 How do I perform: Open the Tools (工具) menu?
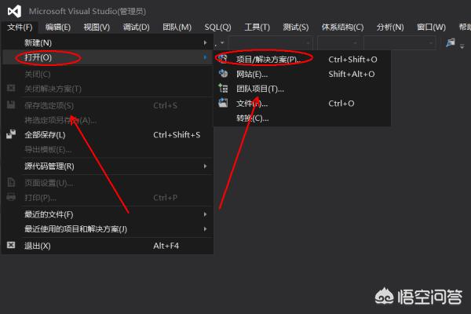[257, 27]
